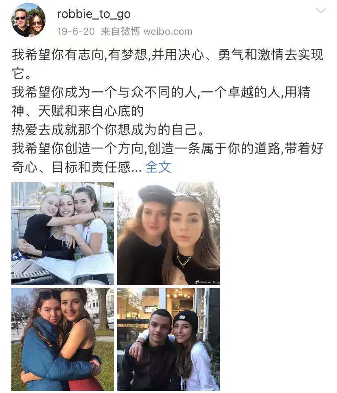This screenshot has width=337, height=393.
Task: Open photo of three girls hugging
Action: pos(63,233)
